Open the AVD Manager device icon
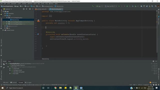 click(149, 6)
